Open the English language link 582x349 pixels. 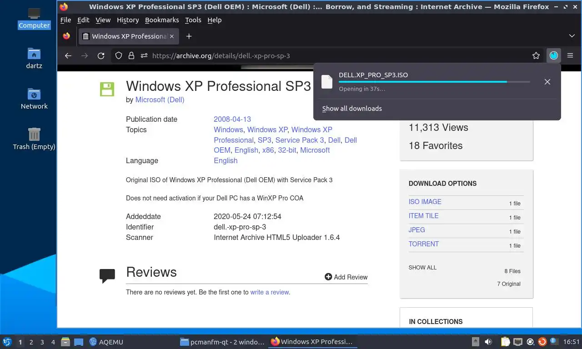(226, 160)
